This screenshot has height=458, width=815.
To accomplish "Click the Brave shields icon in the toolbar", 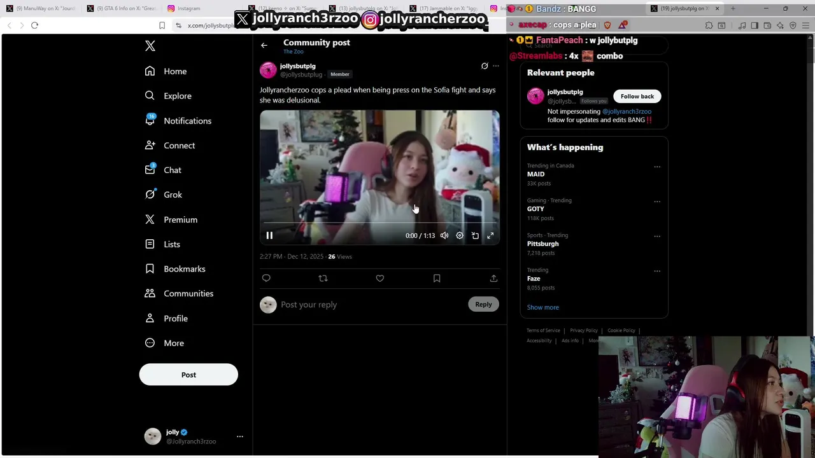I will pos(607,25).
